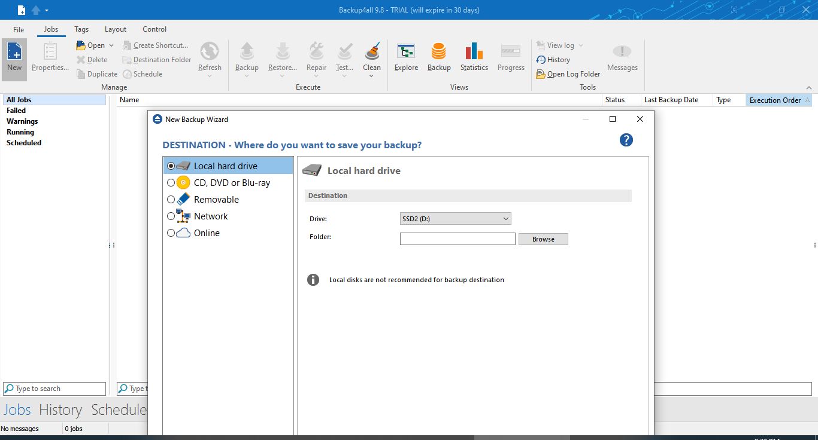
Task: Open the quick access toolbar dropdown
Action: pos(47,11)
